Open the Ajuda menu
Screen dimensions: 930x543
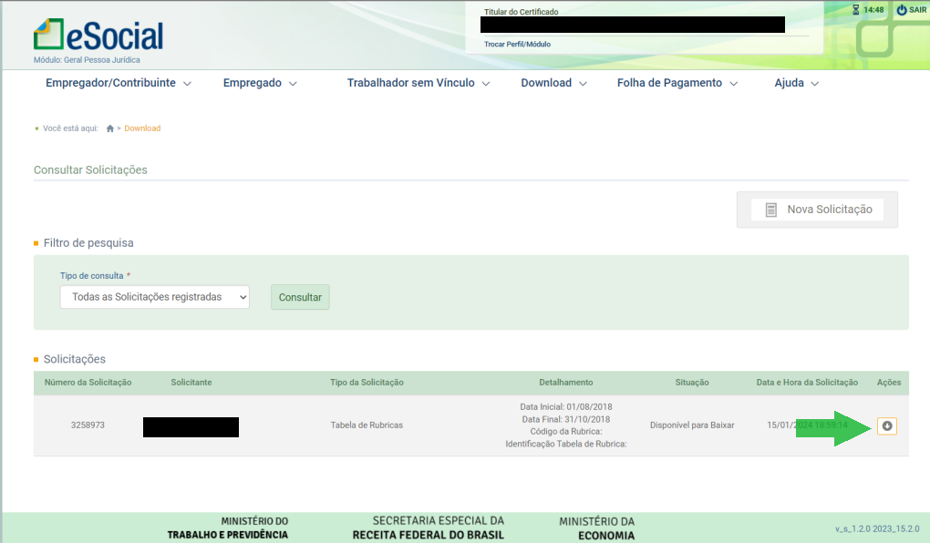[x=796, y=83]
